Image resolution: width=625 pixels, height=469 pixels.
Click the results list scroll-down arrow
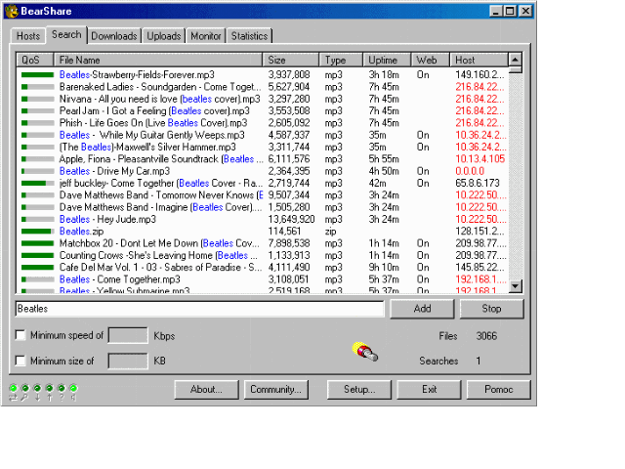tap(516, 286)
